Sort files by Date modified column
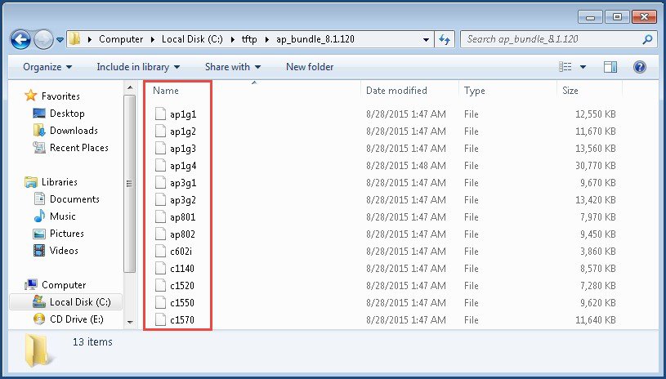 396,91
